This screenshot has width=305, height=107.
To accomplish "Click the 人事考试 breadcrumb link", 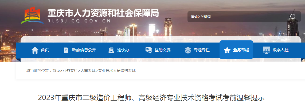I will point(88,71).
